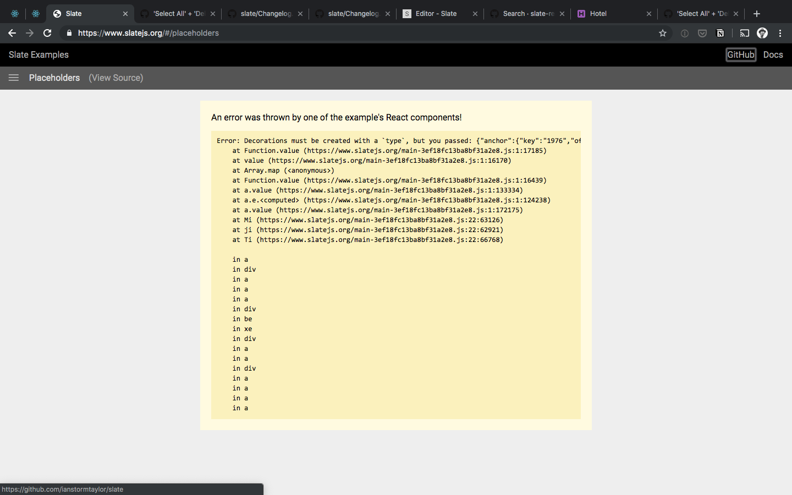Close the Search slate-react tab

(562, 14)
